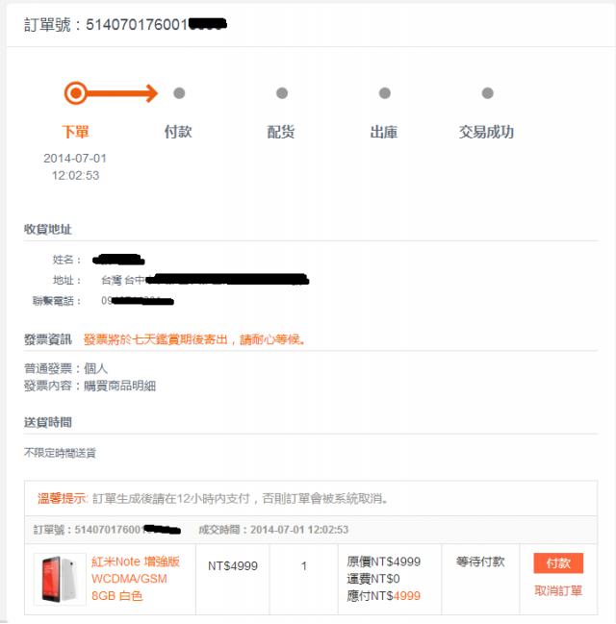Click the 出庫 step label

384,132
